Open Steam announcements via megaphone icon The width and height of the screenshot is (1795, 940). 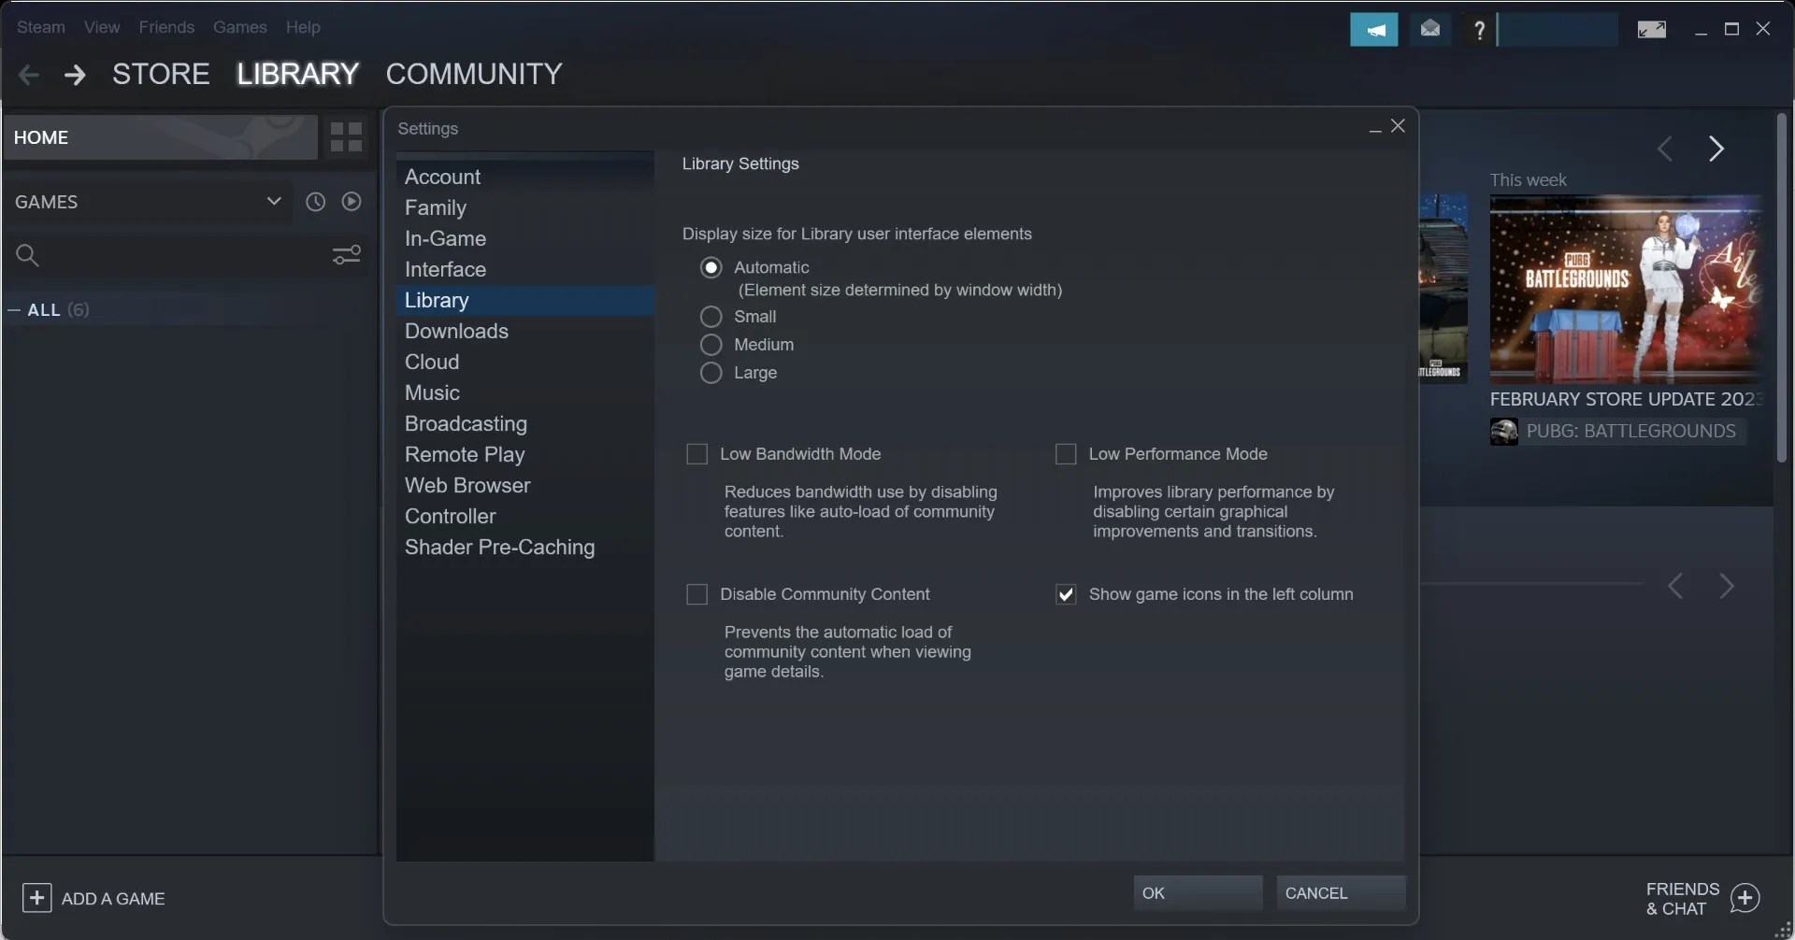(1373, 29)
